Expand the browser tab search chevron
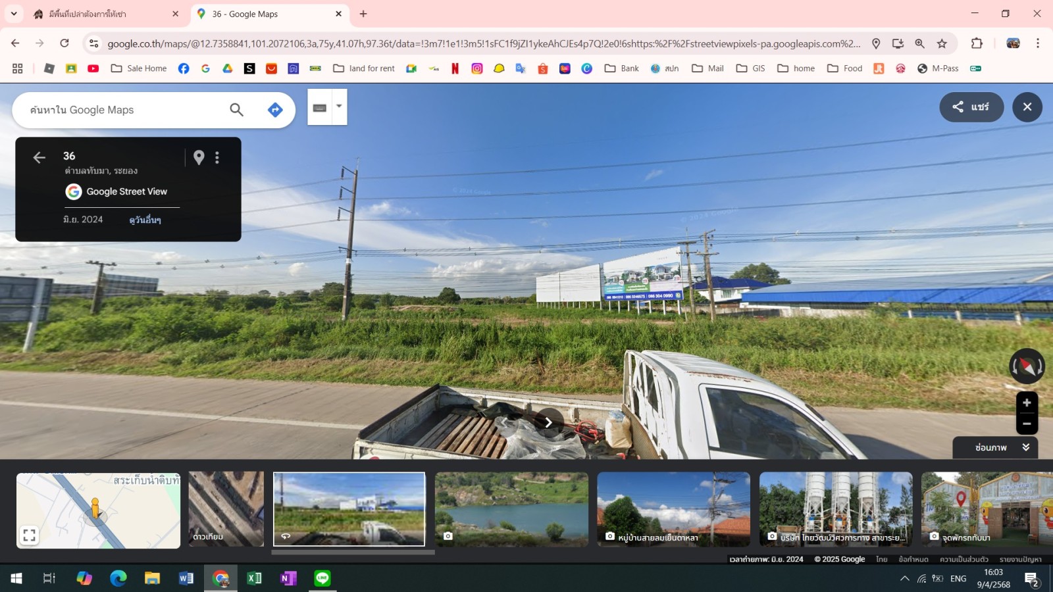Viewport: 1053px width, 592px height. 14,13
